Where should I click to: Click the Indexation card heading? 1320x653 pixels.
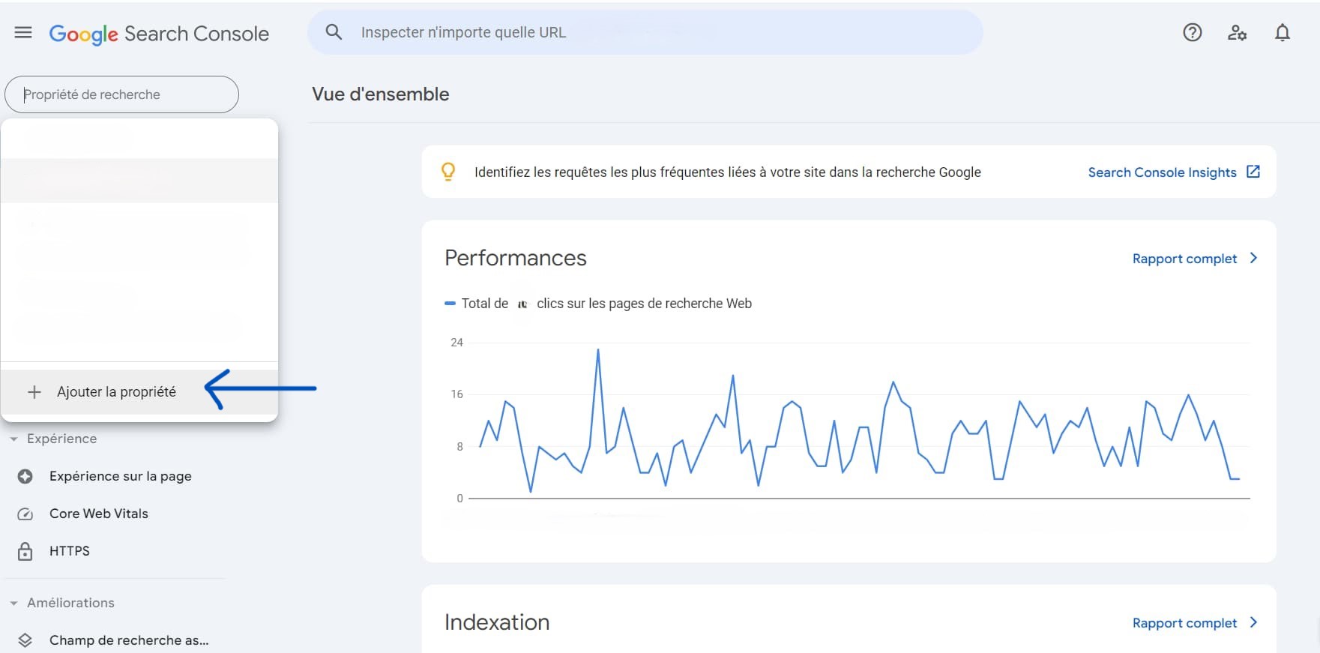pyautogui.click(x=497, y=622)
